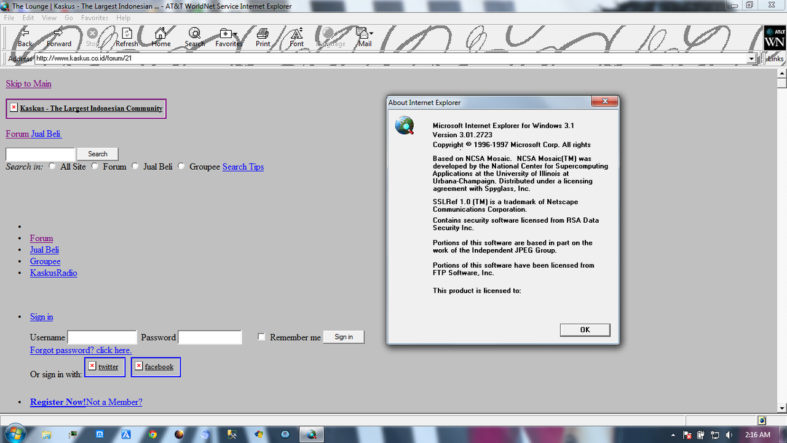
Task: Open the View menu
Action: pos(49,18)
